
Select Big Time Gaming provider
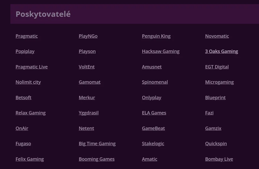(97, 144)
